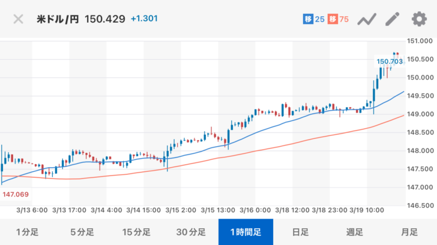
Task: Tap the 150.703 high price label
Action: 389,61
